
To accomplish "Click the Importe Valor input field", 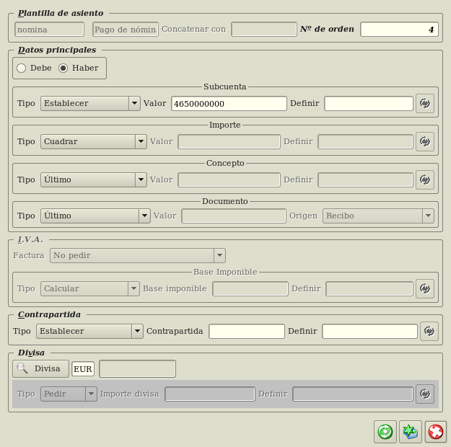I will (x=229, y=142).
